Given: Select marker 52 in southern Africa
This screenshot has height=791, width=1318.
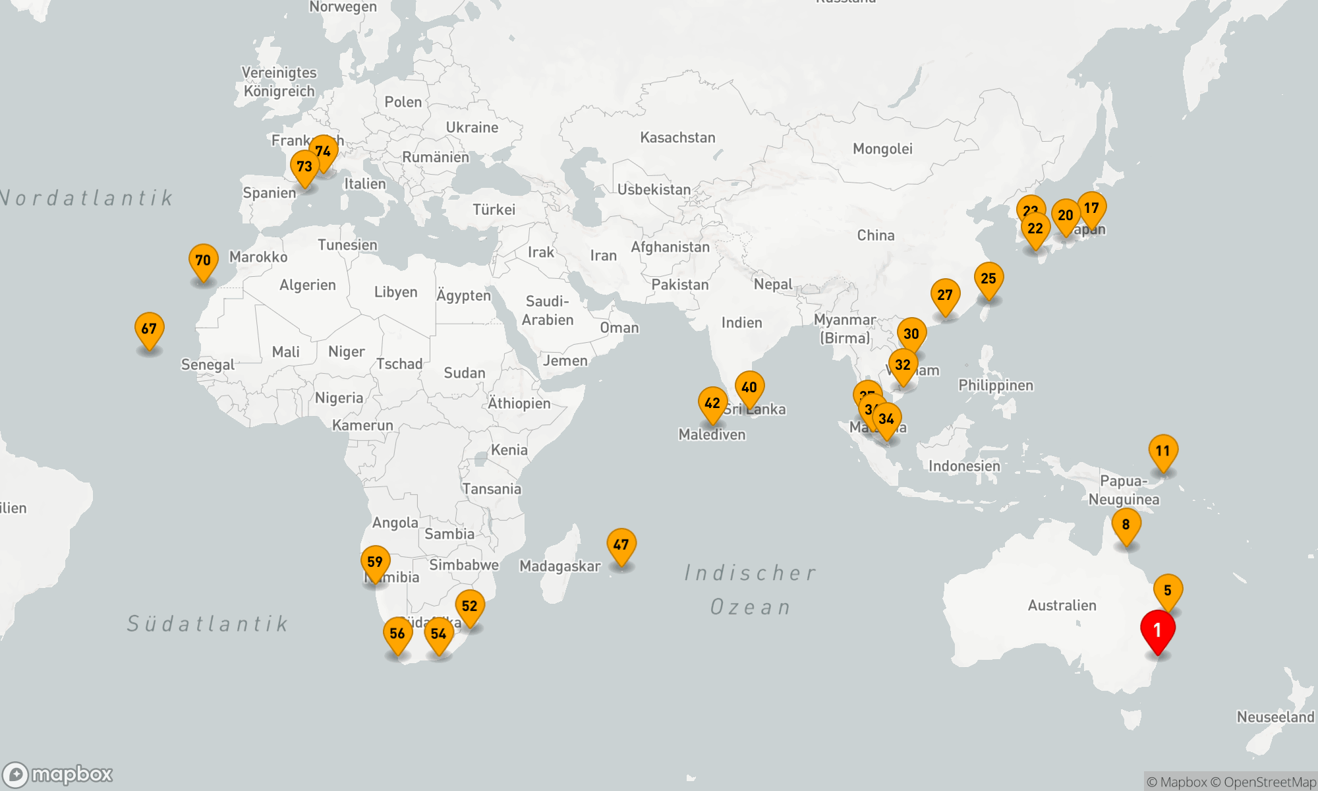Looking at the screenshot, I should pos(469,606).
